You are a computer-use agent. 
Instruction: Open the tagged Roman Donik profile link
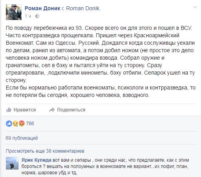tap(83, 8)
